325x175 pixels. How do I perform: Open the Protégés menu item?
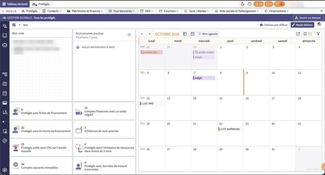30,11
